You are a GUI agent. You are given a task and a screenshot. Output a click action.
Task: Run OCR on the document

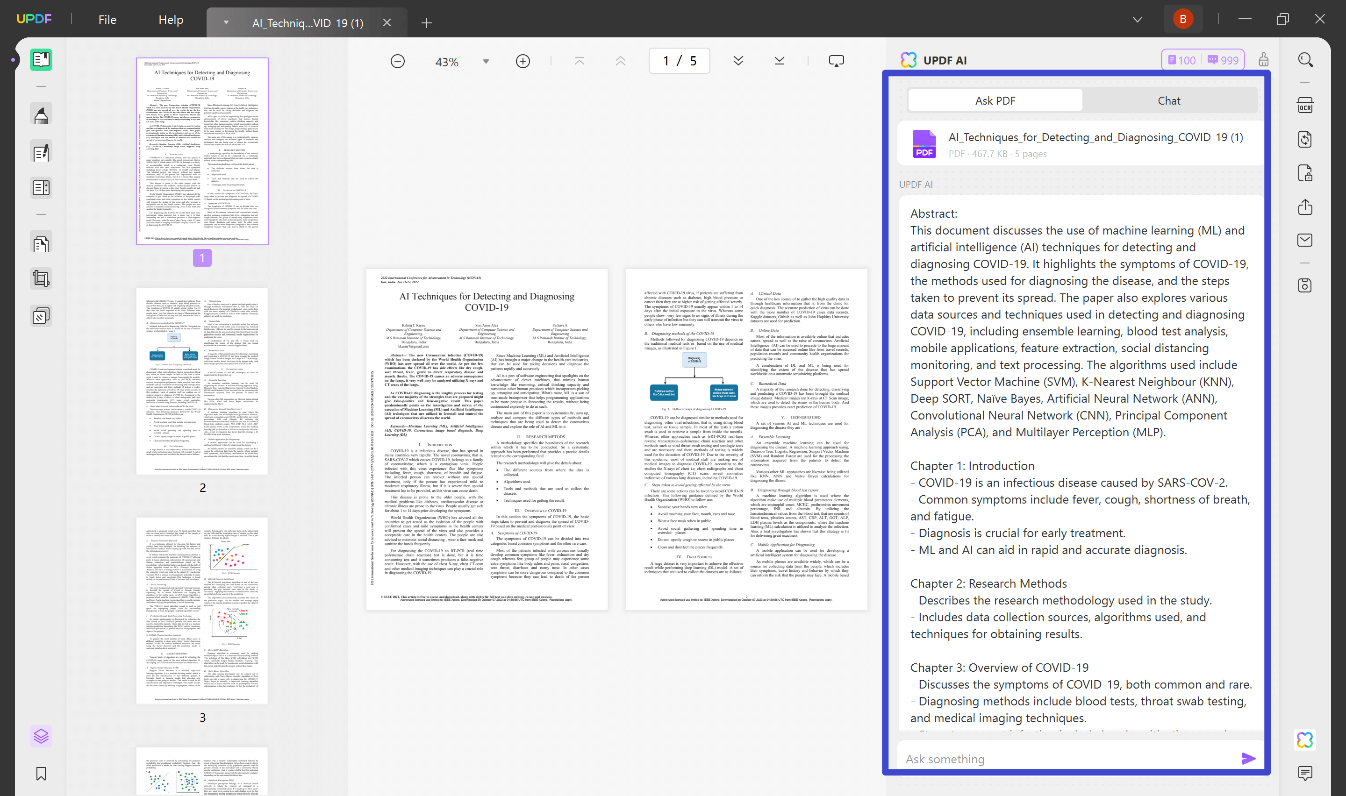[x=1305, y=106]
